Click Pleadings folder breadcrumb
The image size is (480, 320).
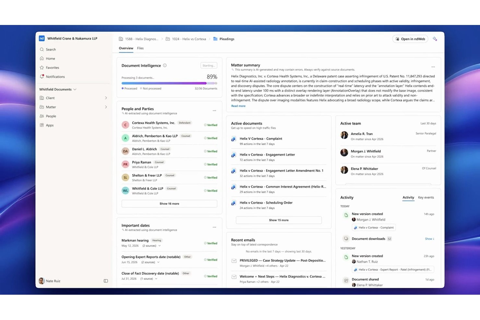(224, 39)
